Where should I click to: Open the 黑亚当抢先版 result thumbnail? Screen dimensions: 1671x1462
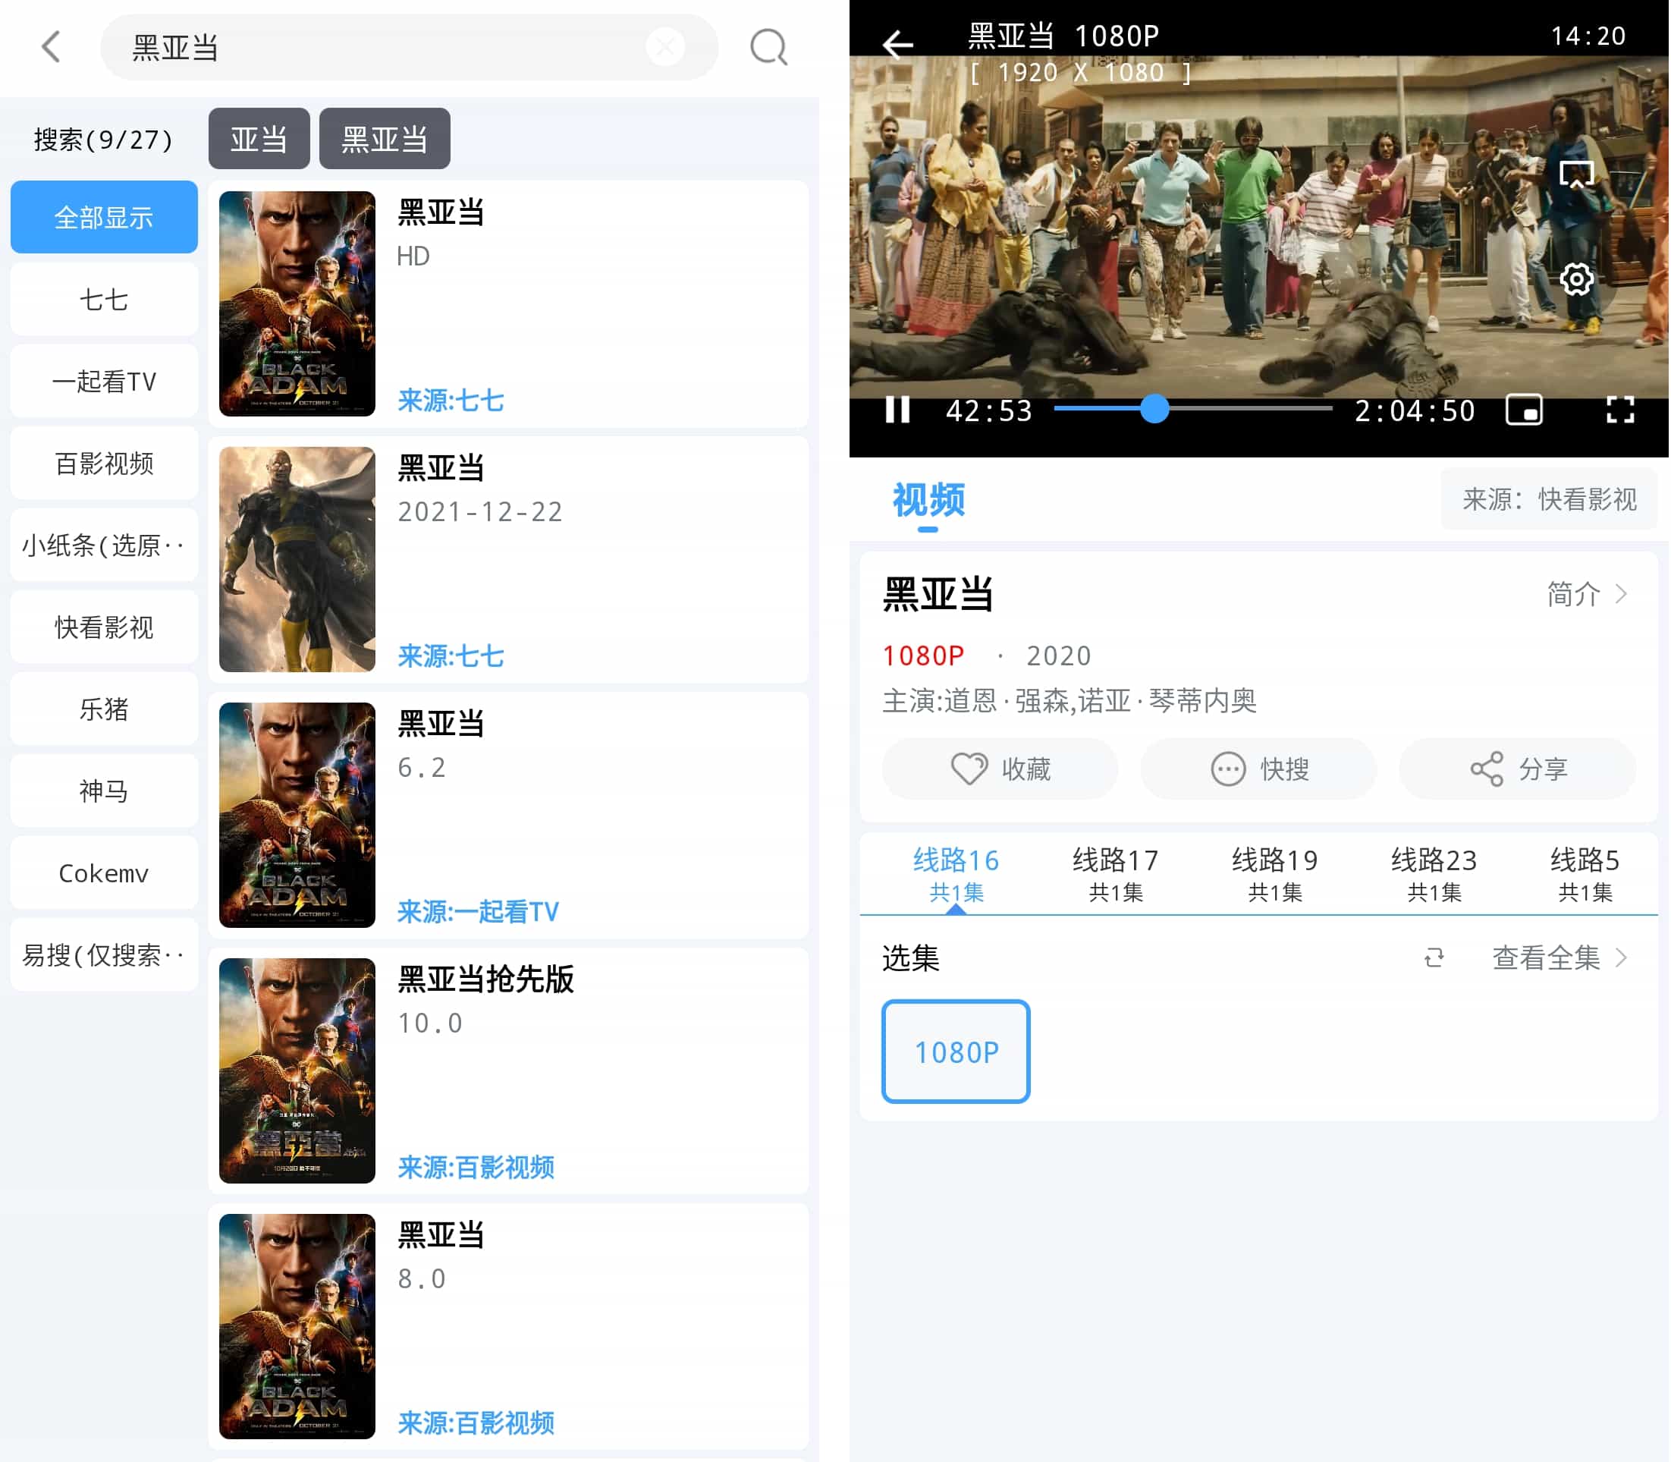[297, 1071]
